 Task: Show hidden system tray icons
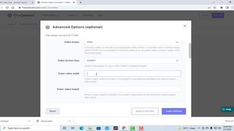pos(199,128)
